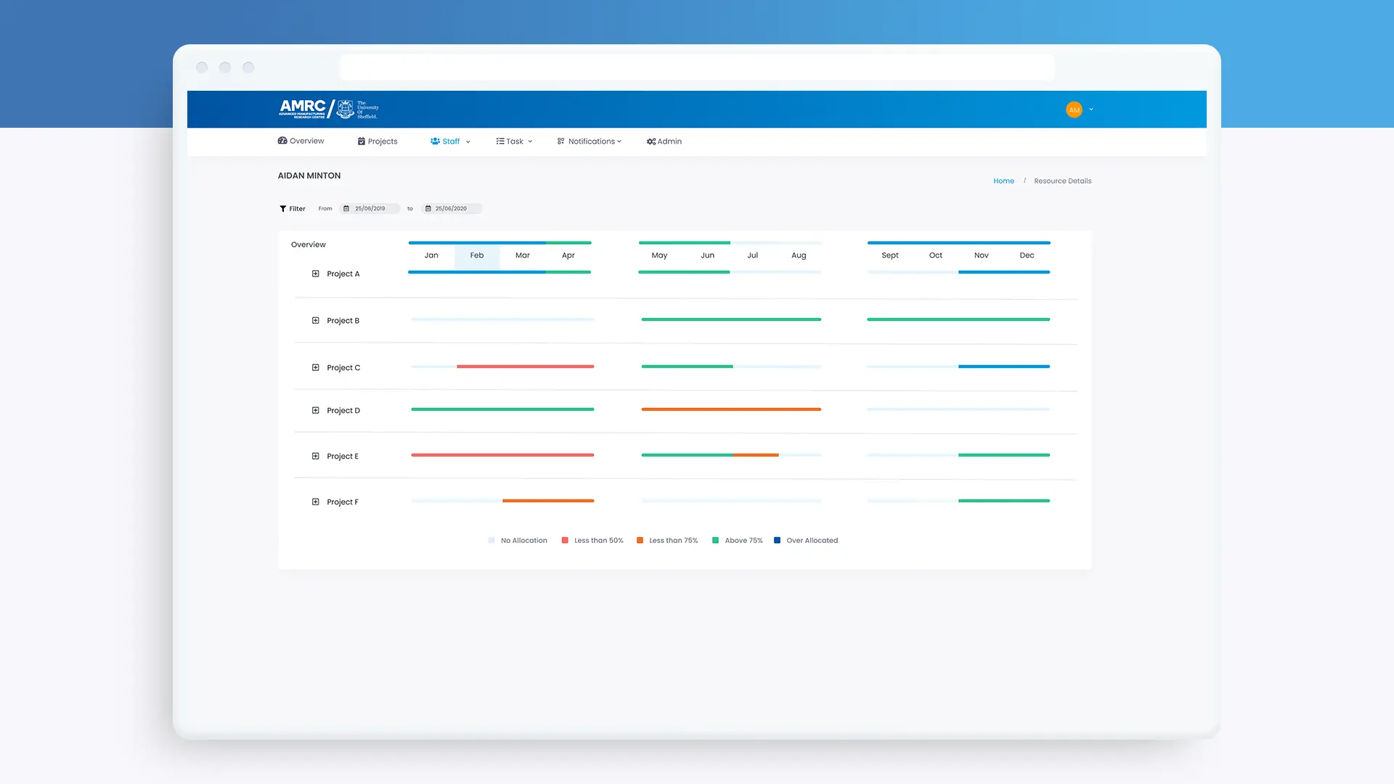1394x784 pixels.
Task: Select the Projects clipboard icon
Action: [362, 141]
